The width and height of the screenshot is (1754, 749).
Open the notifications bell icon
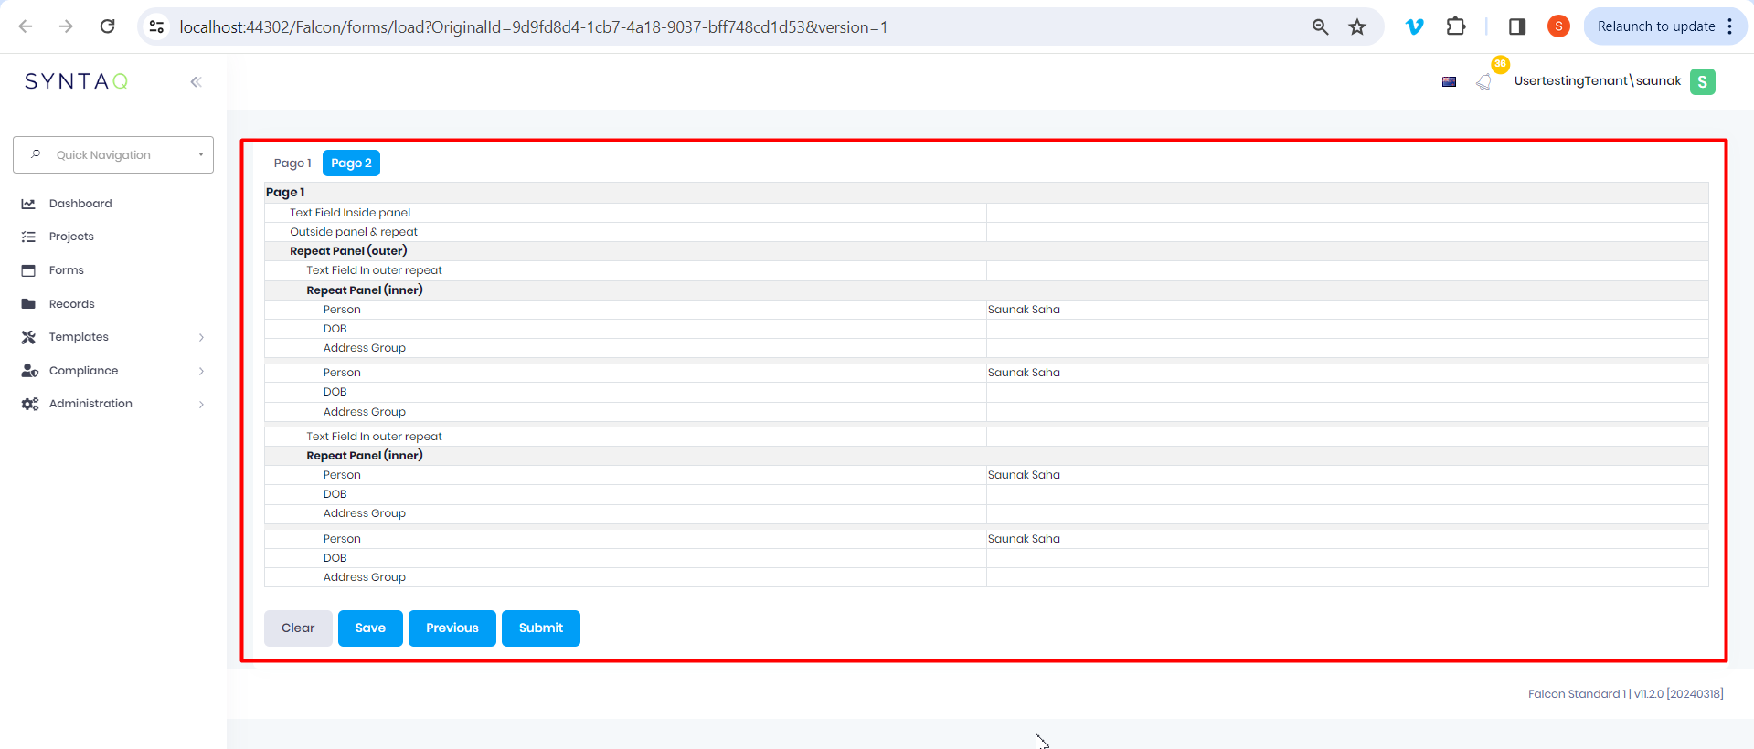[x=1483, y=82]
